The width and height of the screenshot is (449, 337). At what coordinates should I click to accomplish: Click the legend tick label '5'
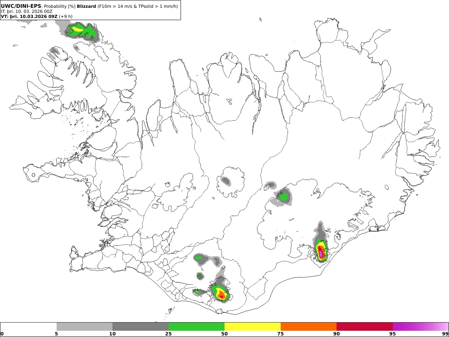pyautogui.click(x=56, y=334)
